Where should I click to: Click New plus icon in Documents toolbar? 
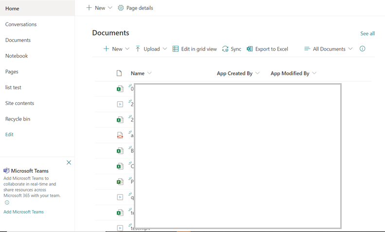(106, 49)
